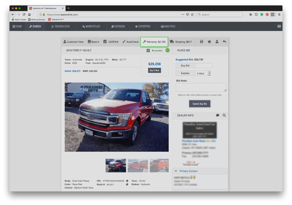
Task: Open the apps grid icon in navigation bar
Action: pos(279,26)
